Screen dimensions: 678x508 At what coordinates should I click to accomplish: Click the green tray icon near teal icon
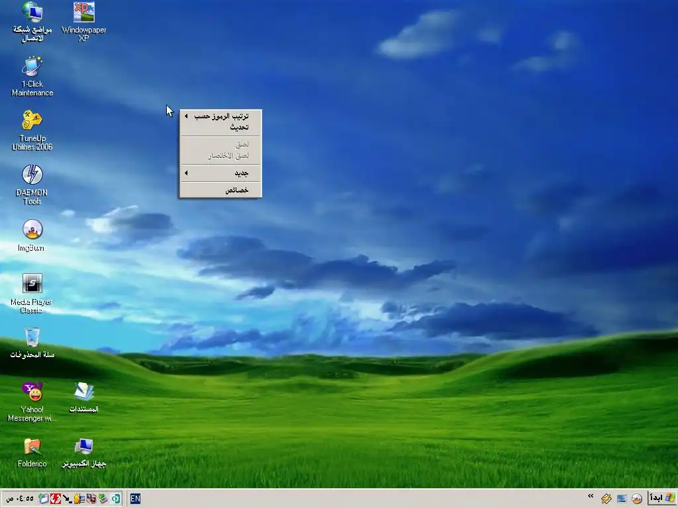click(x=103, y=499)
